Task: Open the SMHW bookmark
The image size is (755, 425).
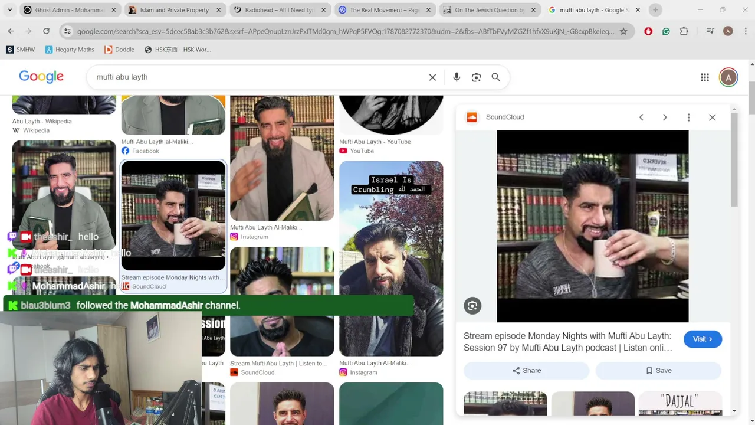Action: 21,50
